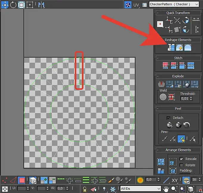
Task: Click Select Pinned Vertices icon
Action: (x=193, y=139)
